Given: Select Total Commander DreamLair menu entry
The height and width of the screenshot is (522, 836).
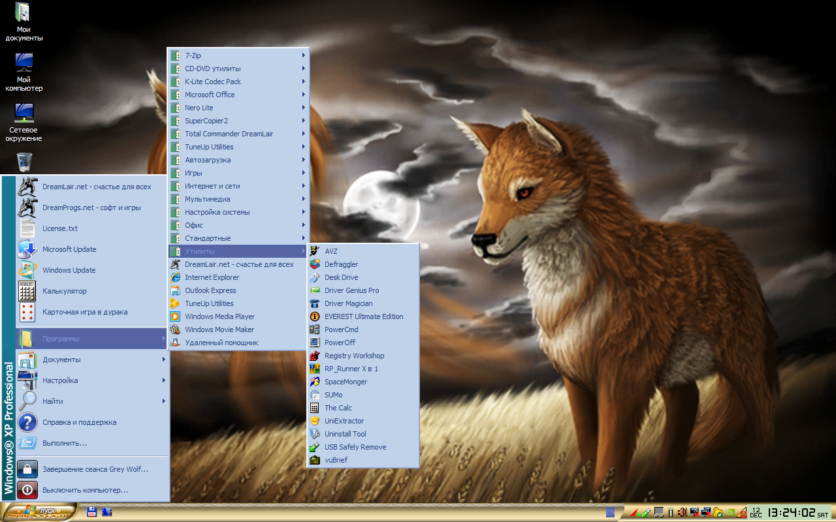Looking at the screenshot, I should coord(229,134).
